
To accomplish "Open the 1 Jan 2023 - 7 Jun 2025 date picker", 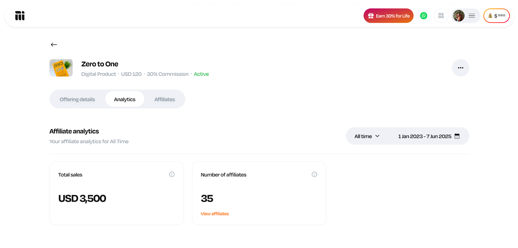I will 424,136.
